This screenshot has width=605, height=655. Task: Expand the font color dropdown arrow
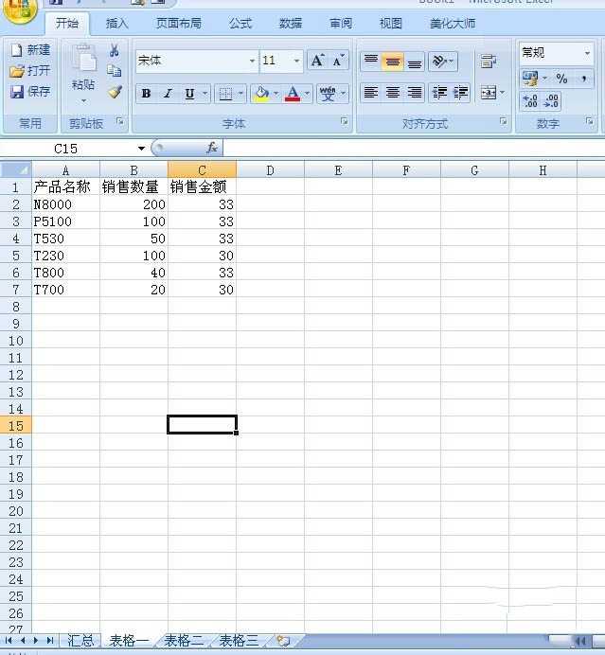[307, 93]
